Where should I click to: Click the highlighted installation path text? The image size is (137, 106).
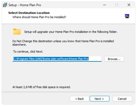[51, 59]
